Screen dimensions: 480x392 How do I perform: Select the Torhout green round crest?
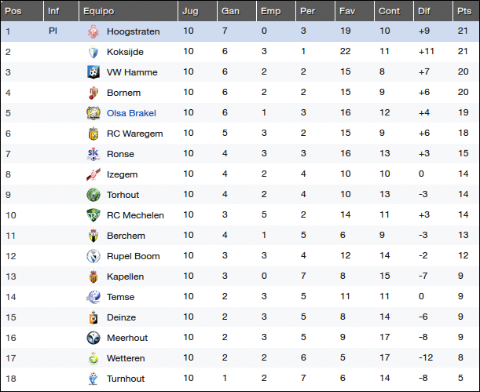[93, 195]
